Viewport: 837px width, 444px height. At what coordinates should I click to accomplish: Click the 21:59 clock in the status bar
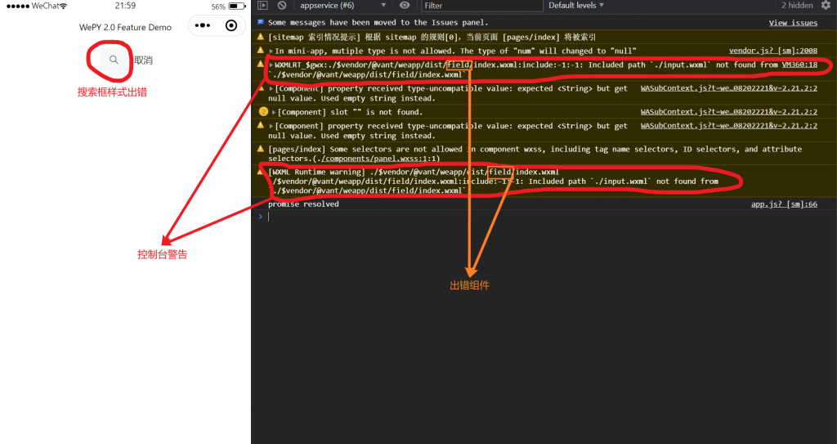(x=125, y=6)
